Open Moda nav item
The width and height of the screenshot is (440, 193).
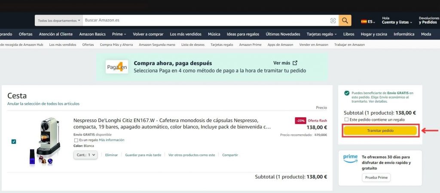(x=426, y=34)
